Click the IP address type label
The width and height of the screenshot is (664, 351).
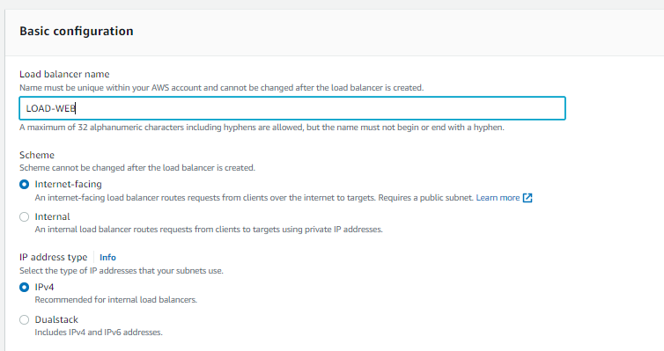tap(54, 257)
